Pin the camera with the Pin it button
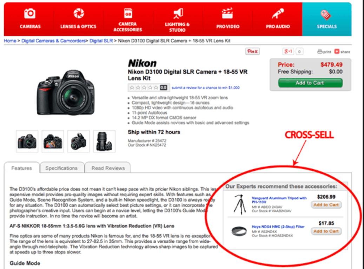364x269 pixels. (252, 51)
